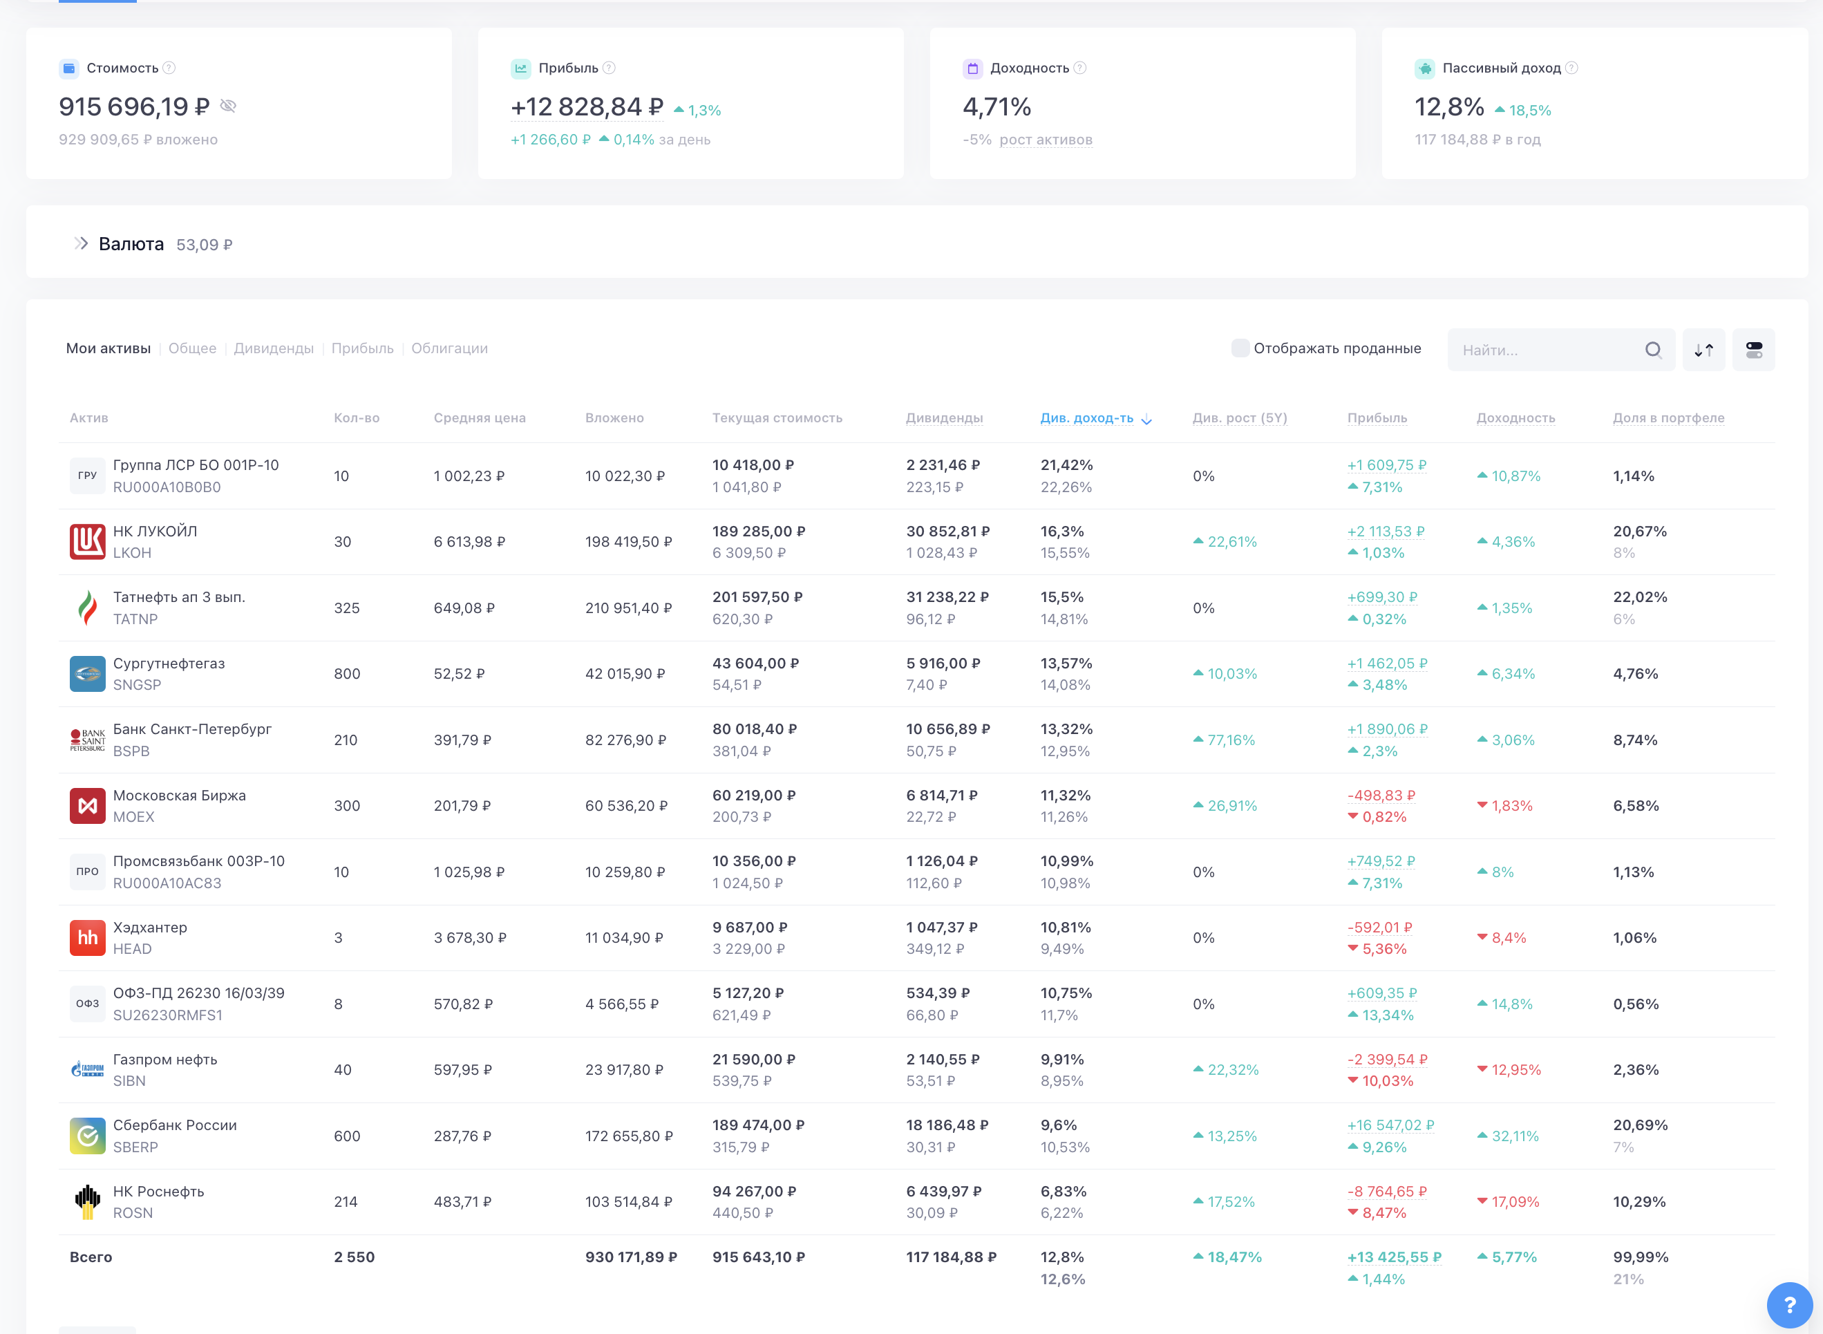Viewport: 1823px width, 1334px height.
Task: Sort by Див. доход-ть column
Action: coord(1087,417)
